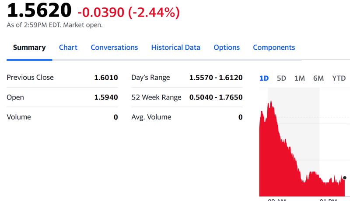
Task: Set chart range to 1M
Action: pyautogui.click(x=300, y=78)
